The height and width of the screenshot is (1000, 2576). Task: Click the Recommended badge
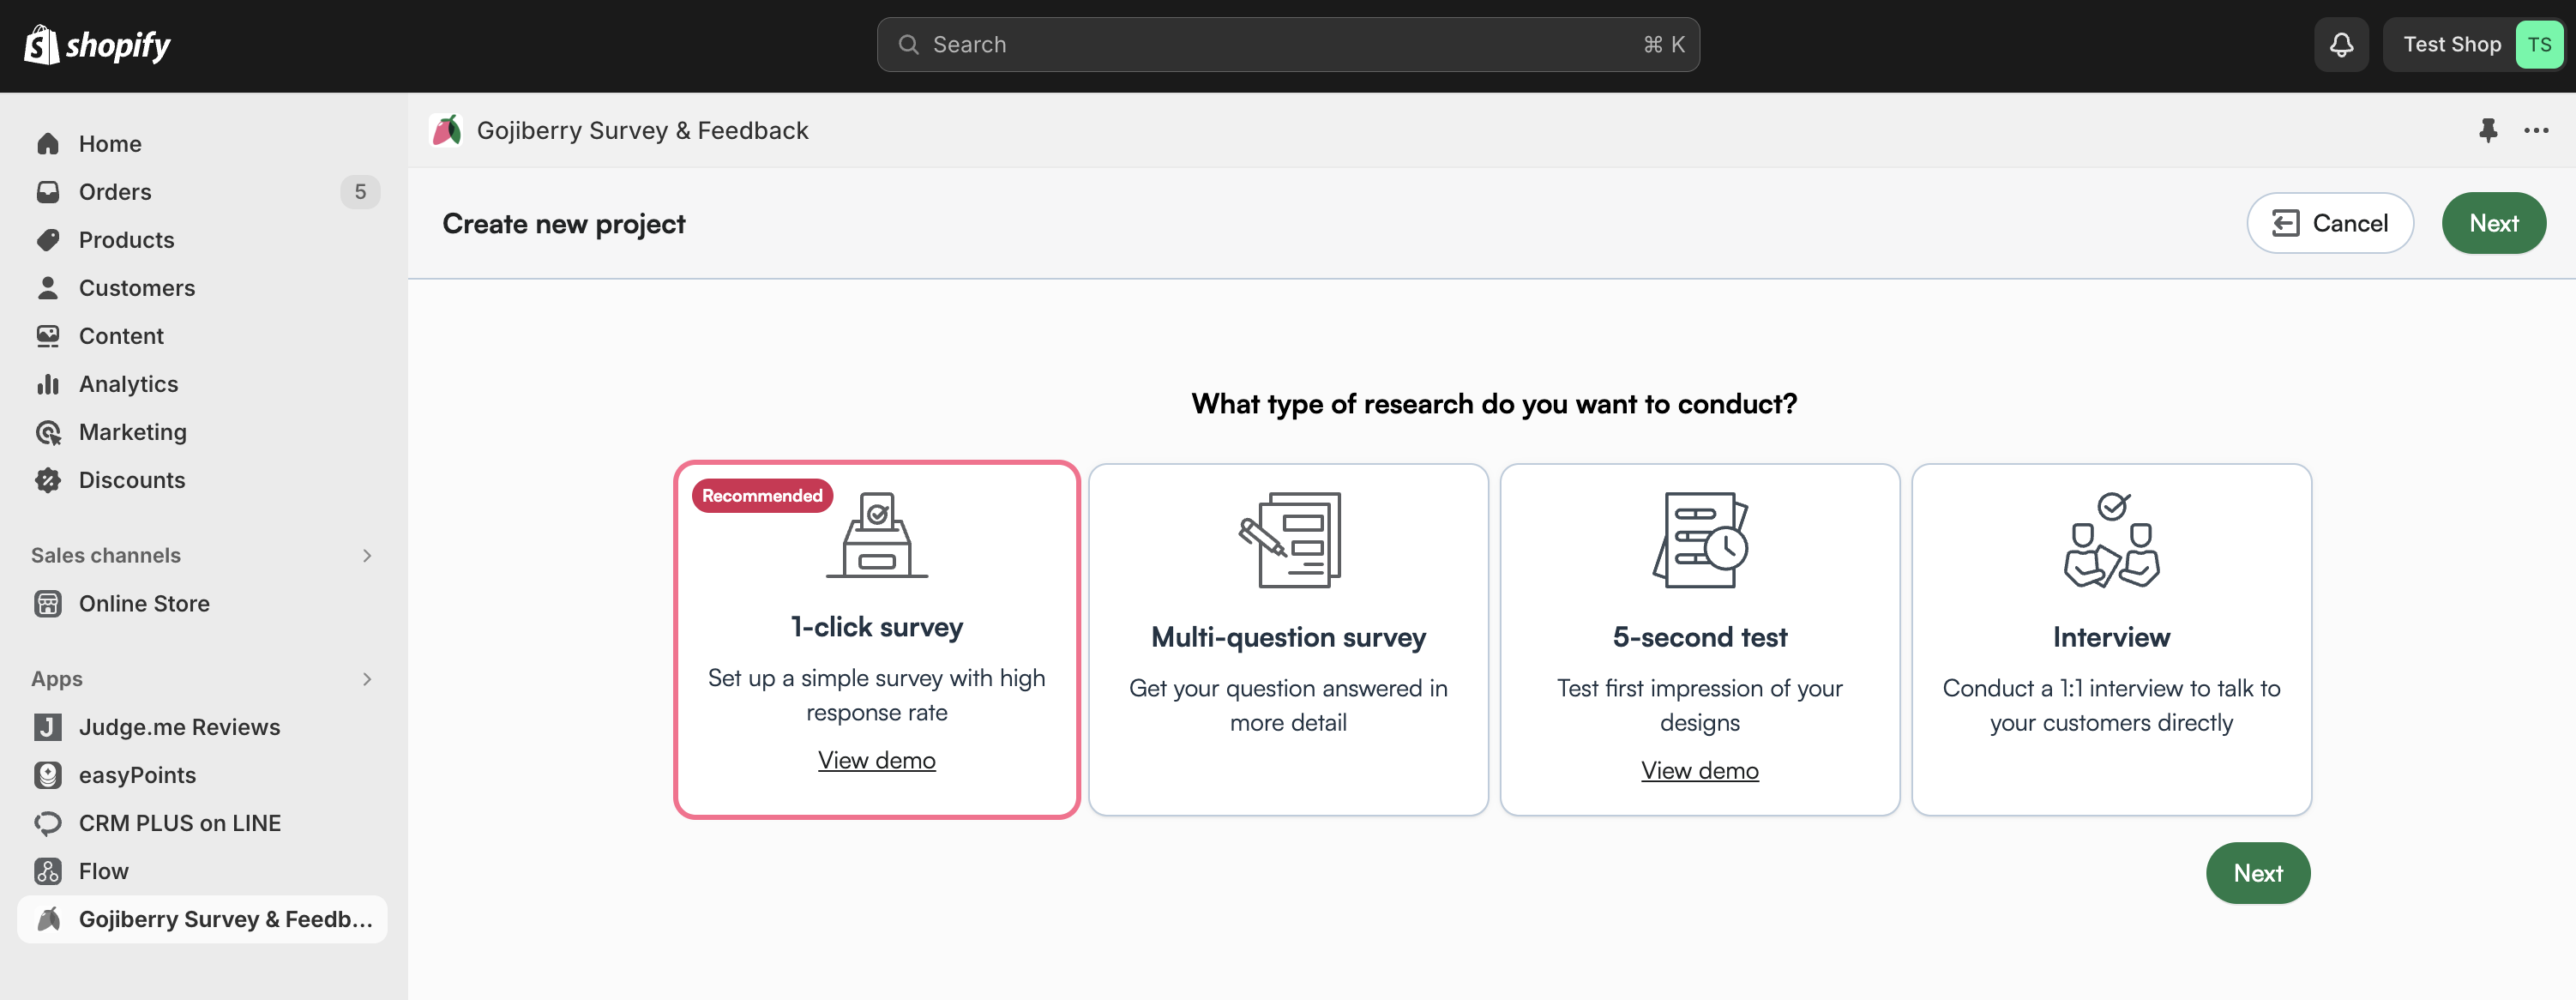coord(762,496)
